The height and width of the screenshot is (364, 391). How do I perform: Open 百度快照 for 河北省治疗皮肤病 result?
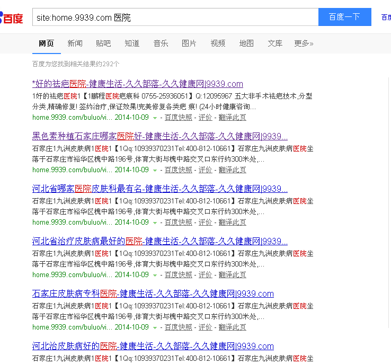[x=179, y=275]
